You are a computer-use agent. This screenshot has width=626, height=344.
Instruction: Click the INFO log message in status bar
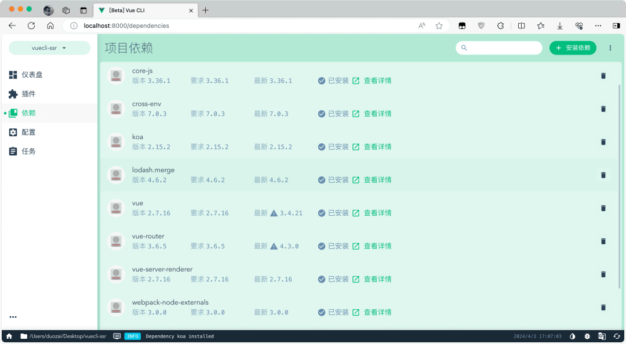[x=169, y=336]
